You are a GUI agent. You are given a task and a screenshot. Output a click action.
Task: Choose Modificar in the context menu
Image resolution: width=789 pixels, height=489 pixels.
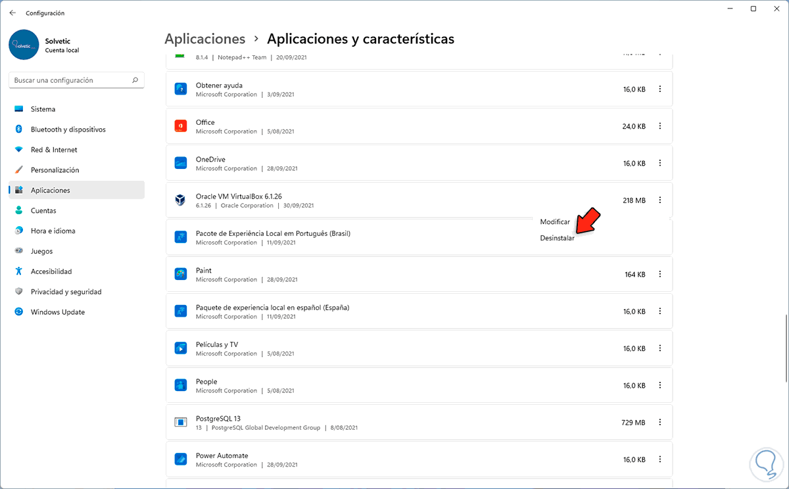tap(555, 222)
